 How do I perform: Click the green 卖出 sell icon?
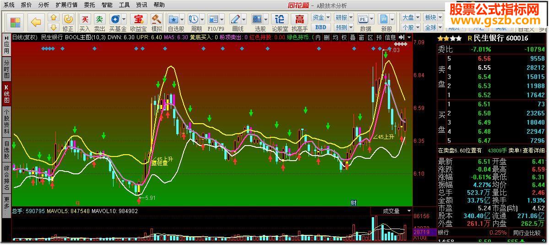[x=100, y=19]
